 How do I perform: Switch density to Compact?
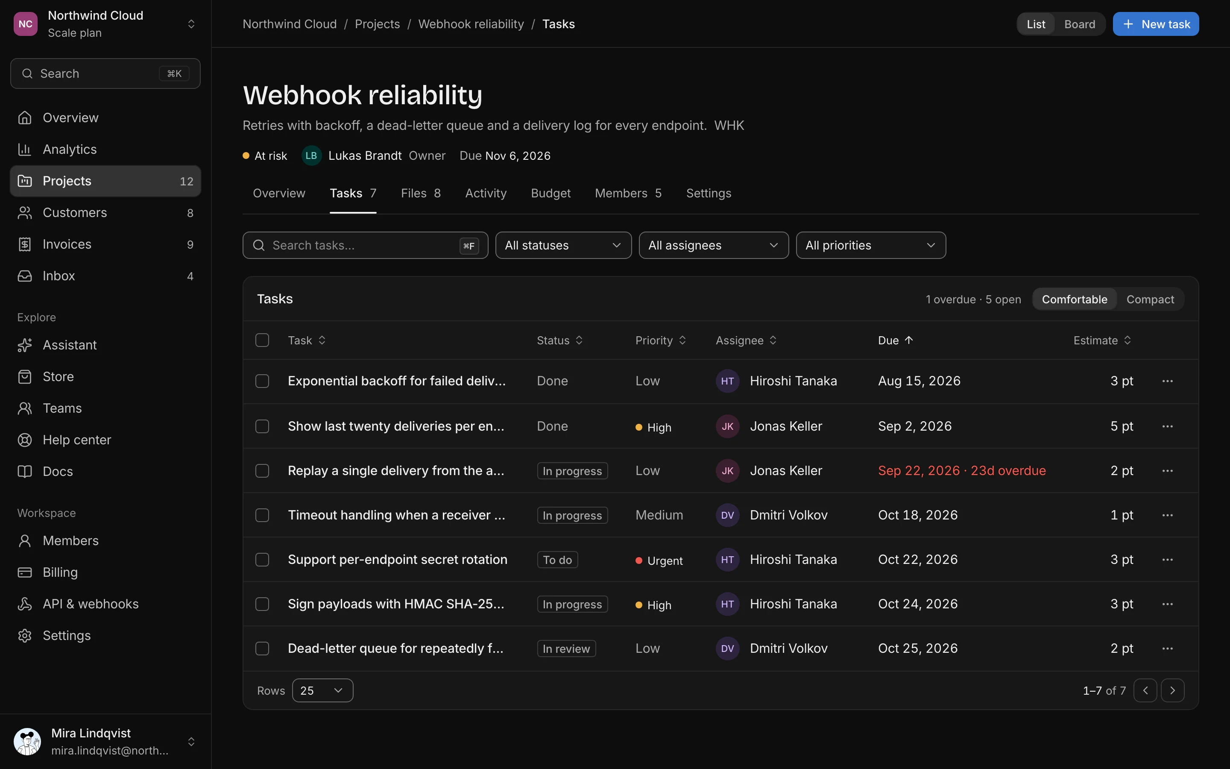1150,299
